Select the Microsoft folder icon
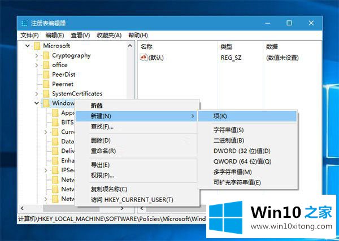 [37, 46]
